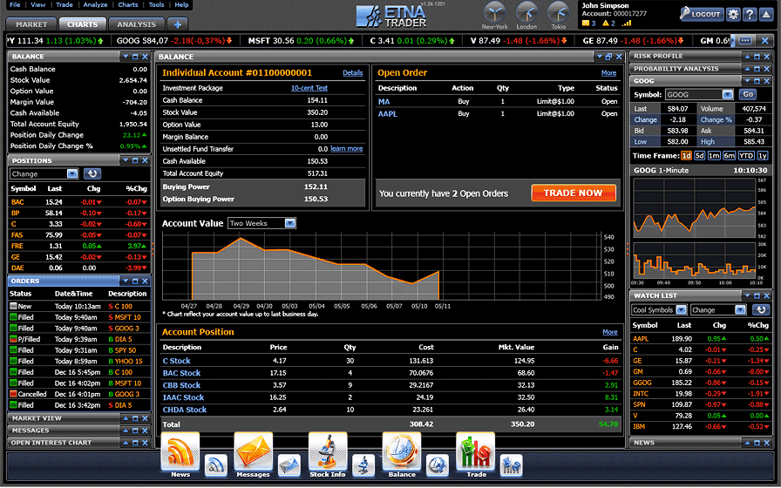Open Account Value Two Weeks dropdown
The height and width of the screenshot is (488, 781).
(x=290, y=223)
